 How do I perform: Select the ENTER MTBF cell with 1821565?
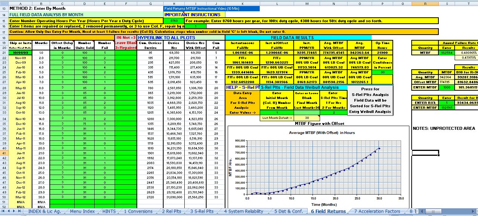pos(447,108)
